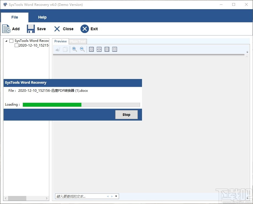Zoom out of the document preview

coord(82,49)
